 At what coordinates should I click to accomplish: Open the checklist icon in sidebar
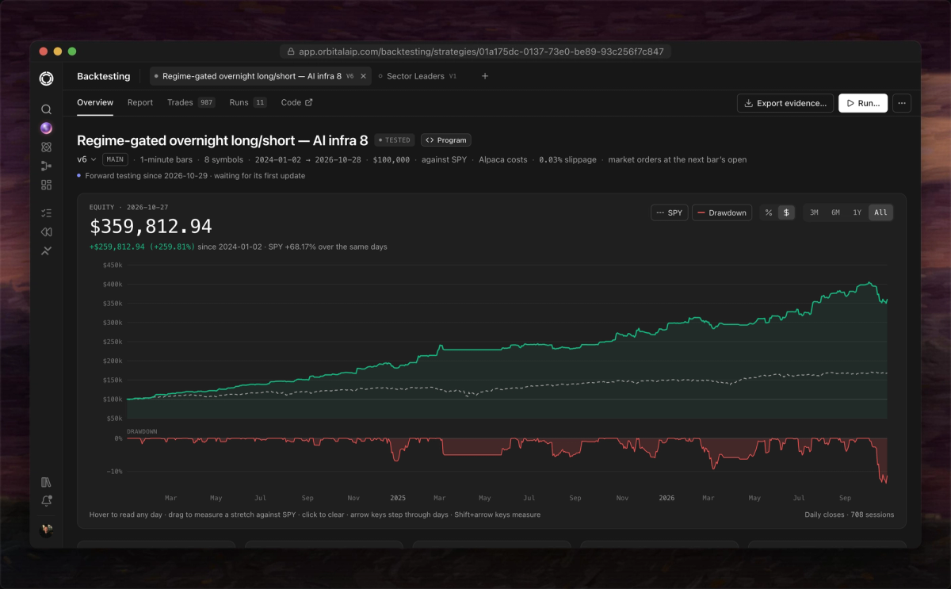click(46, 213)
